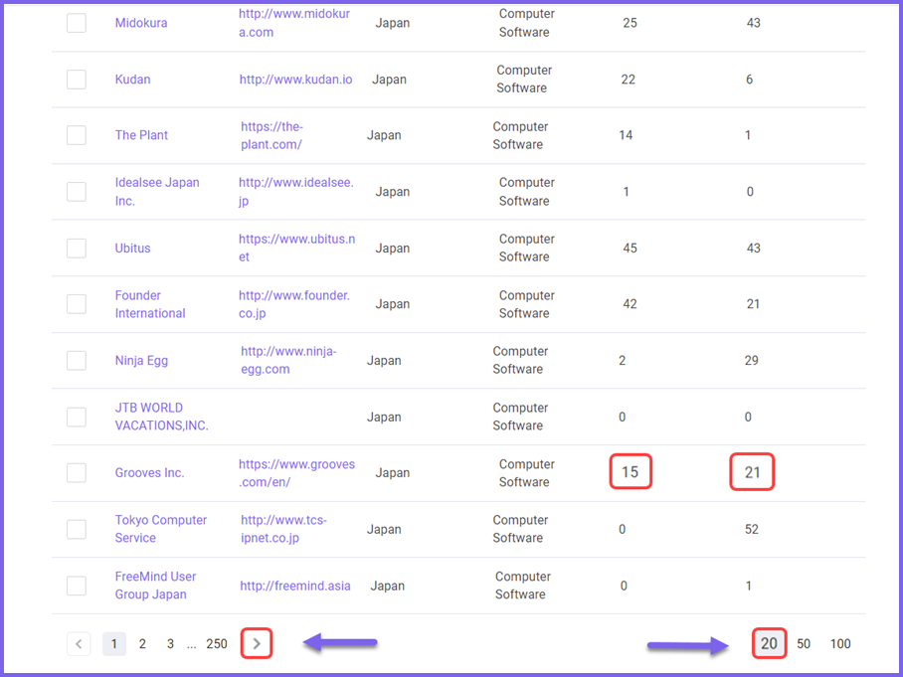Open FreeMind User Group Japan link
Viewport: 903px width, 677px height.
[x=155, y=586]
